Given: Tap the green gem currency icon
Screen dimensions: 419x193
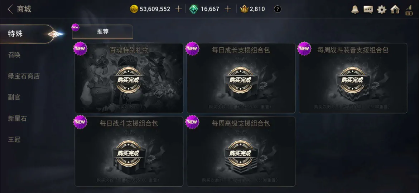Looking at the screenshot, I should [193, 9].
